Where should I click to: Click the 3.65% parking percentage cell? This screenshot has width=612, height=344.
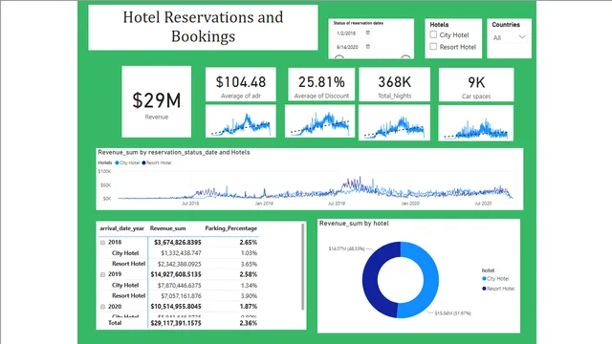point(249,264)
